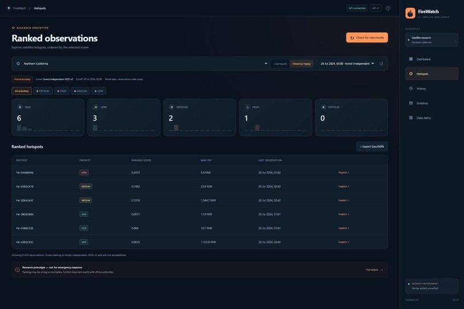Image resolution: width=464 pixels, height=309 pixels.
Task: Open the Full notice link
Action: pyautogui.click(x=374, y=270)
